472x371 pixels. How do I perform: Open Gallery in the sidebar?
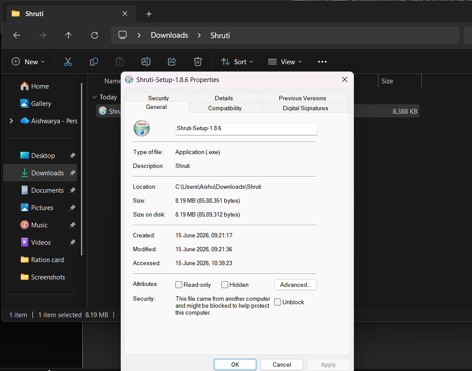[36, 103]
